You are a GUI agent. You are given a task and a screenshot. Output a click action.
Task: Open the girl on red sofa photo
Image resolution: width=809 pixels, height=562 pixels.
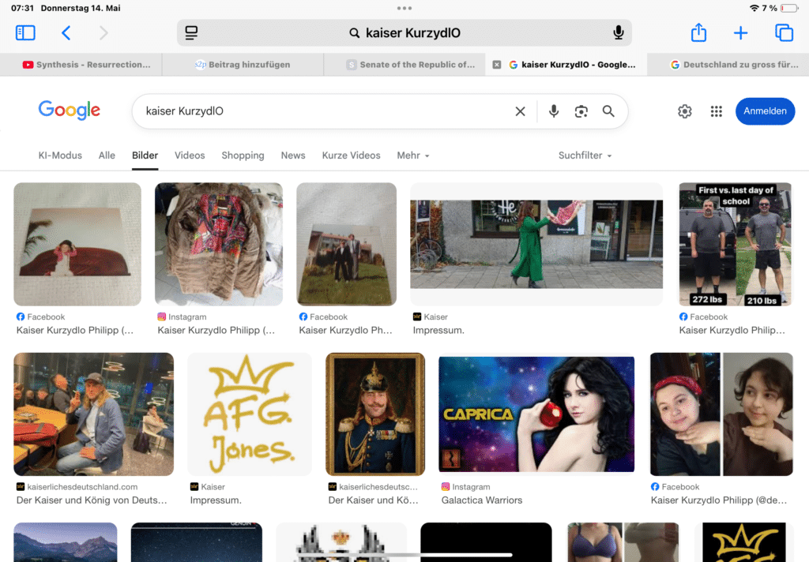pos(77,245)
